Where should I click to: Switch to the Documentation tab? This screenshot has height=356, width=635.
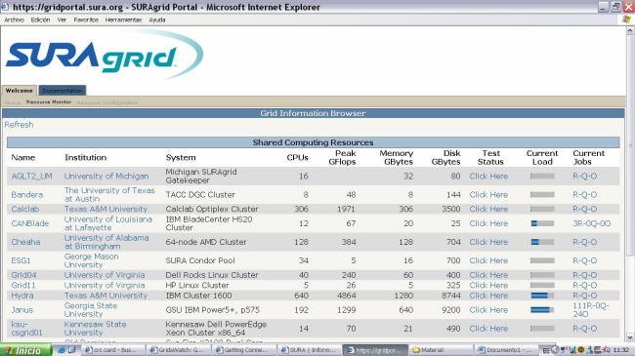62,91
